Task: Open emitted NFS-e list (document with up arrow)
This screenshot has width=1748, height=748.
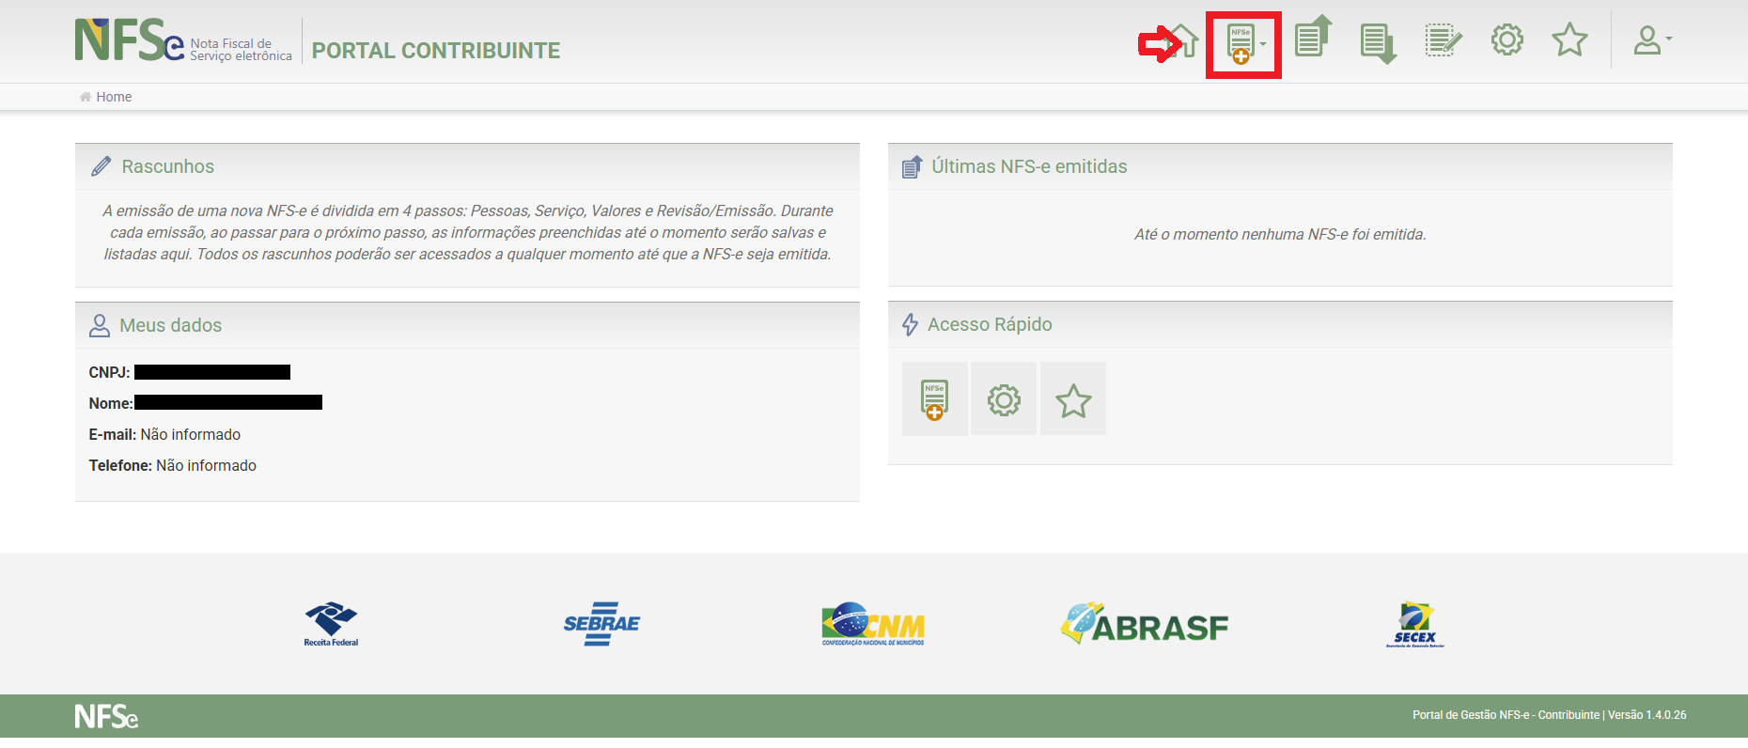Action: point(1312,39)
